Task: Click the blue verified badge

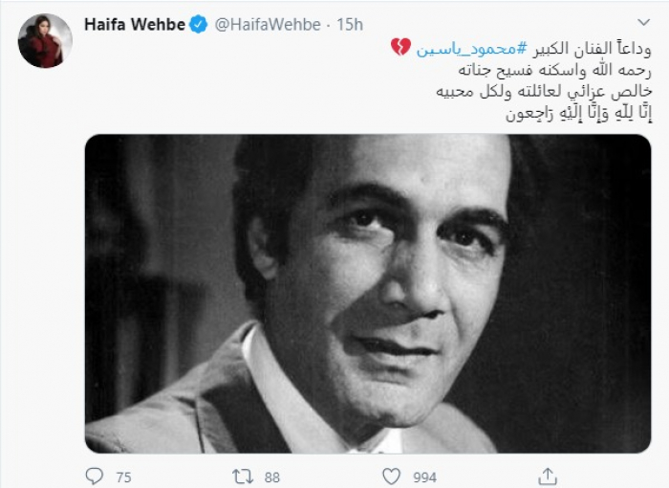Action: pos(198,24)
